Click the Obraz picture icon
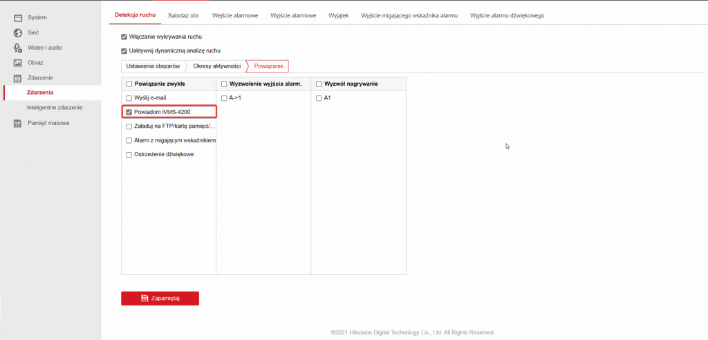 click(x=18, y=63)
